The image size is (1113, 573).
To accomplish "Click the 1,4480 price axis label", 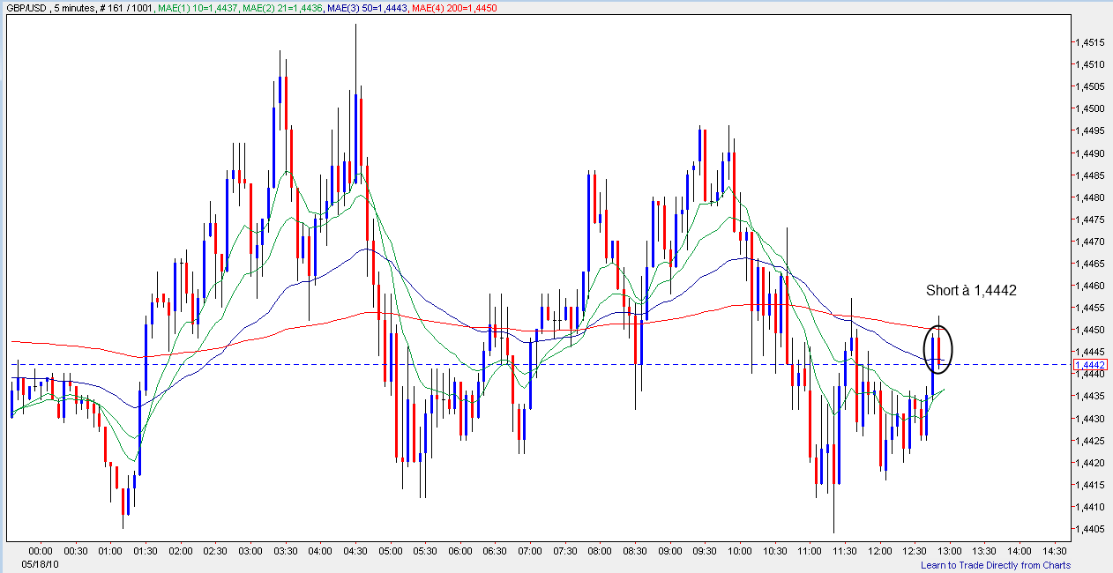I will (1089, 197).
